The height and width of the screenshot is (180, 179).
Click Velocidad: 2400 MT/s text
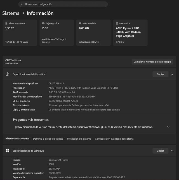click(x=89, y=42)
